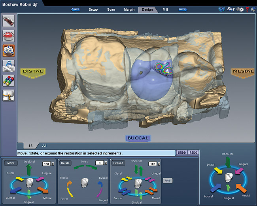Toggle the Expand mode button
Image resolution: width=257 pixels, height=206 pixels.
click(x=118, y=163)
